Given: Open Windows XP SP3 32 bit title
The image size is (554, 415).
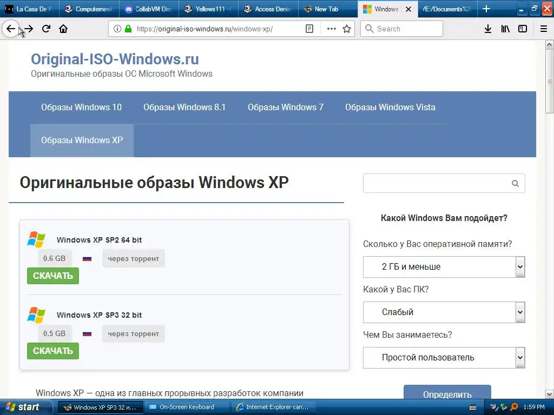Looking at the screenshot, I should click(100, 315).
